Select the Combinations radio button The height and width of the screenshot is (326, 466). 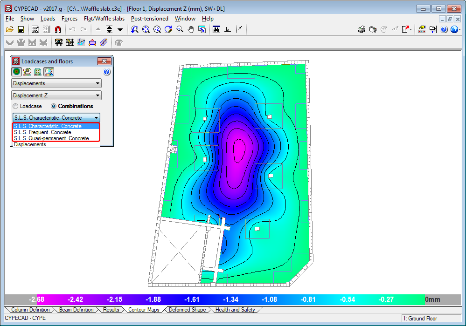coord(54,106)
